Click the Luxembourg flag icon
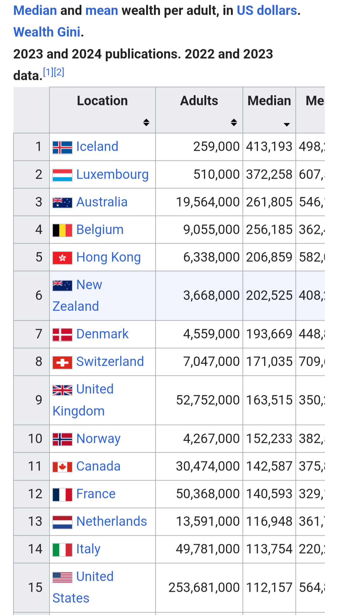Viewport: 338px width, 615px height. point(62,175)
